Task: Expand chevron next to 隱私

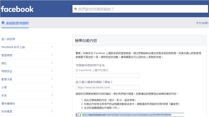Action: pos(52,63)
